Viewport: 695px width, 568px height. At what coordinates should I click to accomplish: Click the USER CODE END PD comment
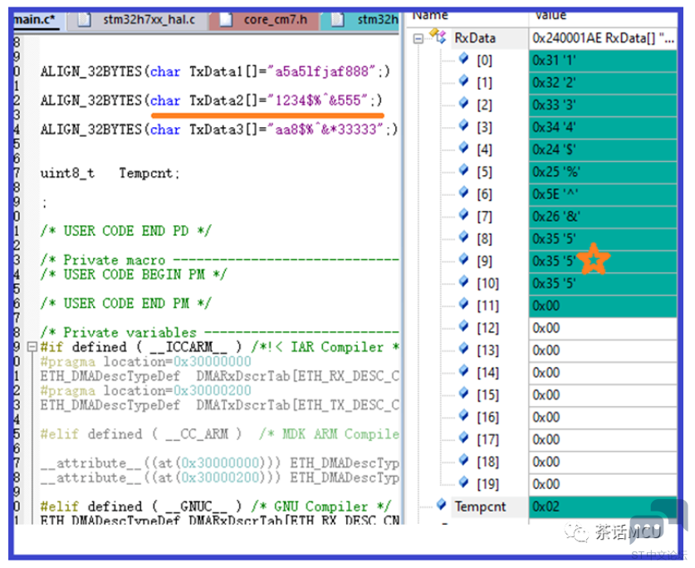[126, 231]
